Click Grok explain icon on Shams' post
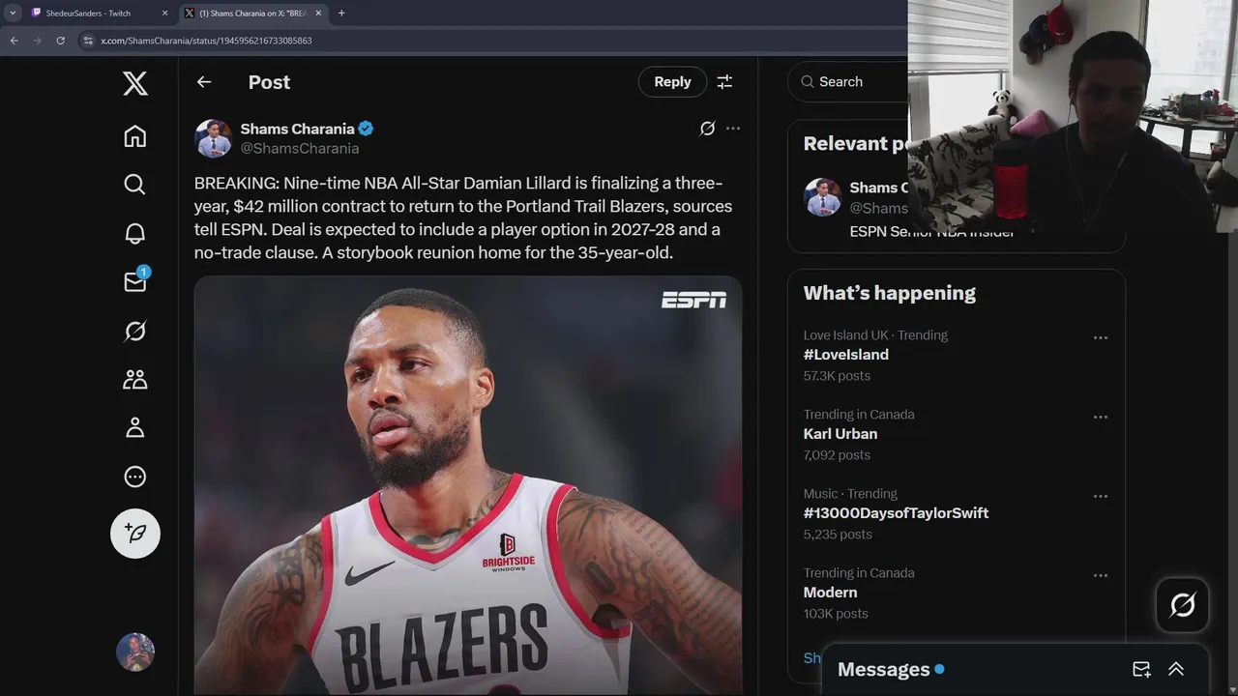The image size is (1238, 696). (707, 129)
